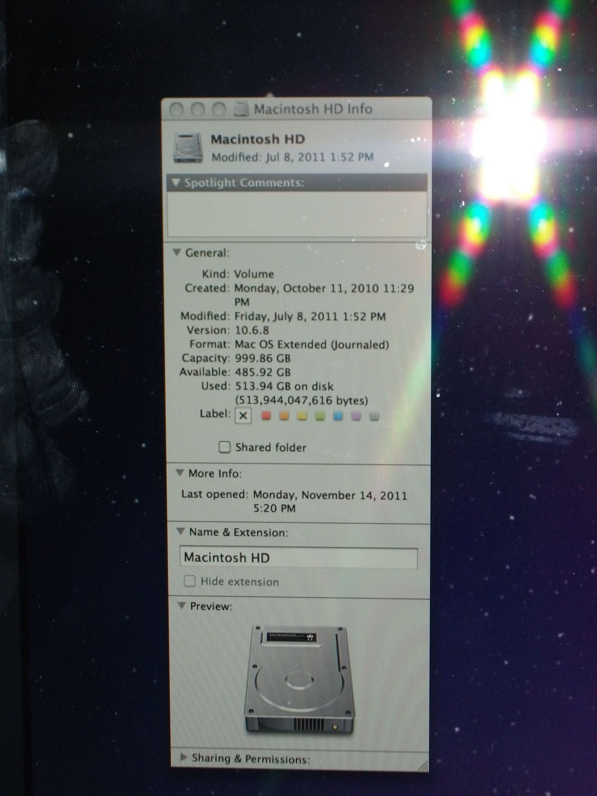
Task: Collapse the Preview section
Action: pyautogui.click(x=181, y=606)
